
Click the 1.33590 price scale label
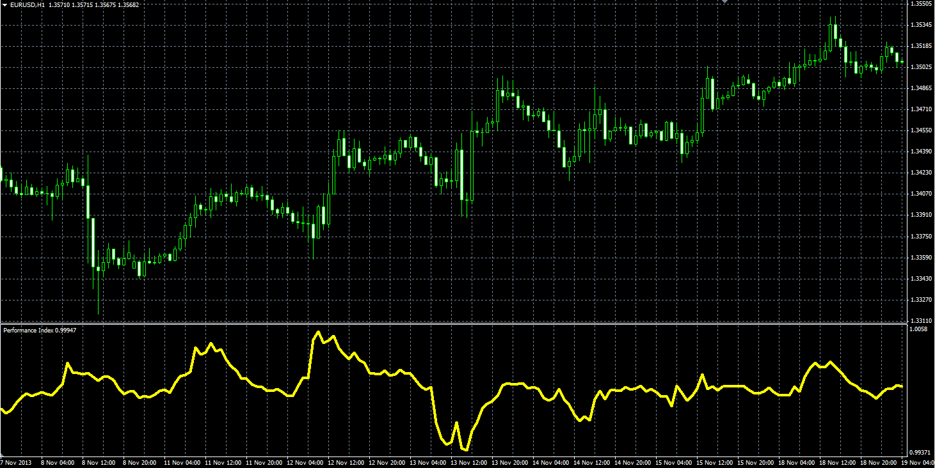[x=920, y=258]
